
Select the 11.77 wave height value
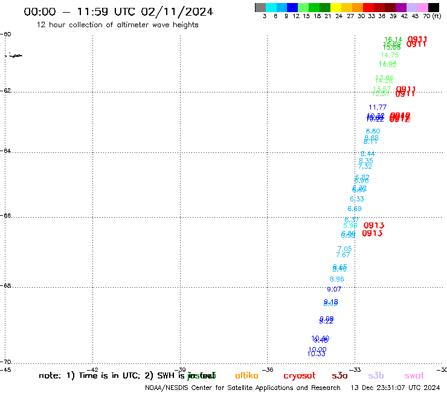[x=378, y=107]
